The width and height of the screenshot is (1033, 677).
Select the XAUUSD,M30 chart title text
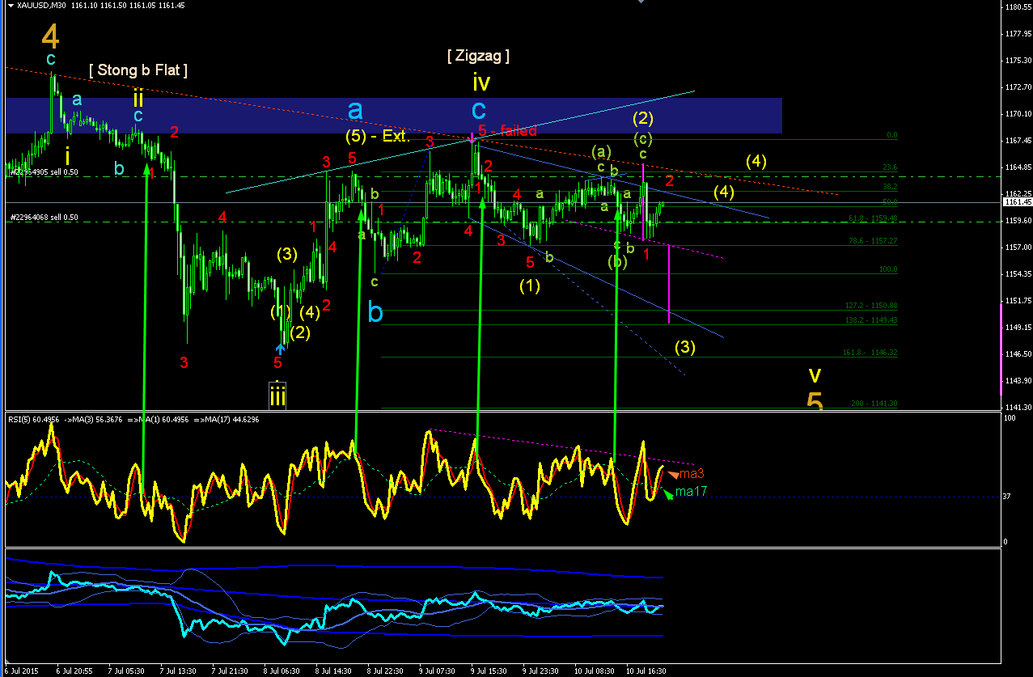[42, 5]
